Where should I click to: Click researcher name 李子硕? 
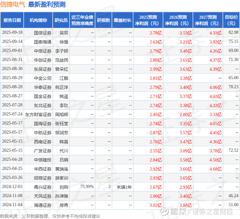tap(62, 51)
